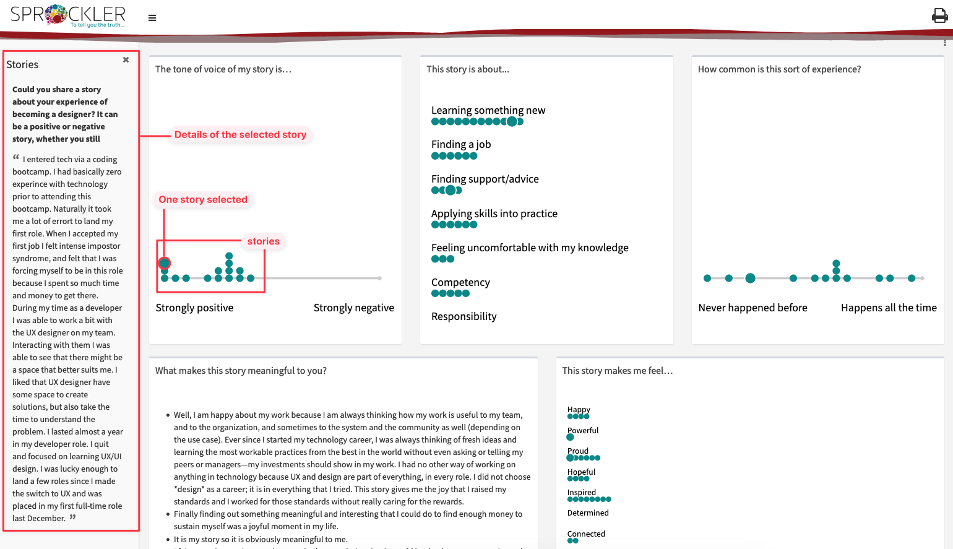Click the leftmost dot near Never happened before
Image resolution: width=953 pixels, height=549 pixels.
click(x=707, y=279)
